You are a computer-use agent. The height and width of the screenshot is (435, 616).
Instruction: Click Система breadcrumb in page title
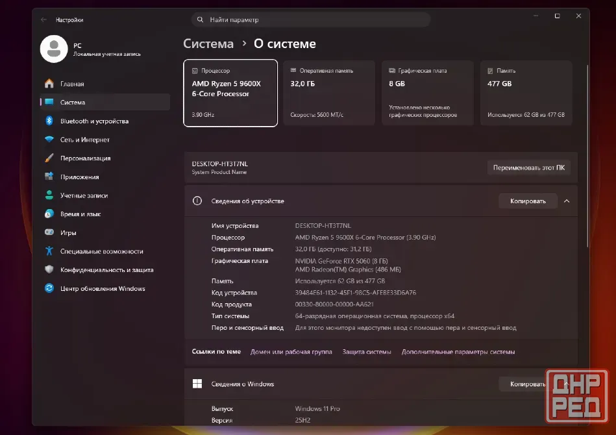click(x=208, y=43)
